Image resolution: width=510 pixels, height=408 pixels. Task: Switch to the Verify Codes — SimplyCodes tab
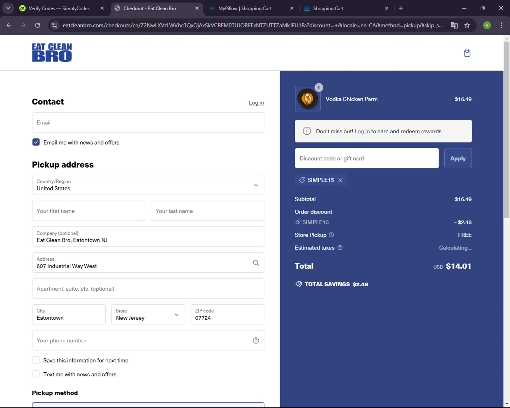[x=59, y=8]
